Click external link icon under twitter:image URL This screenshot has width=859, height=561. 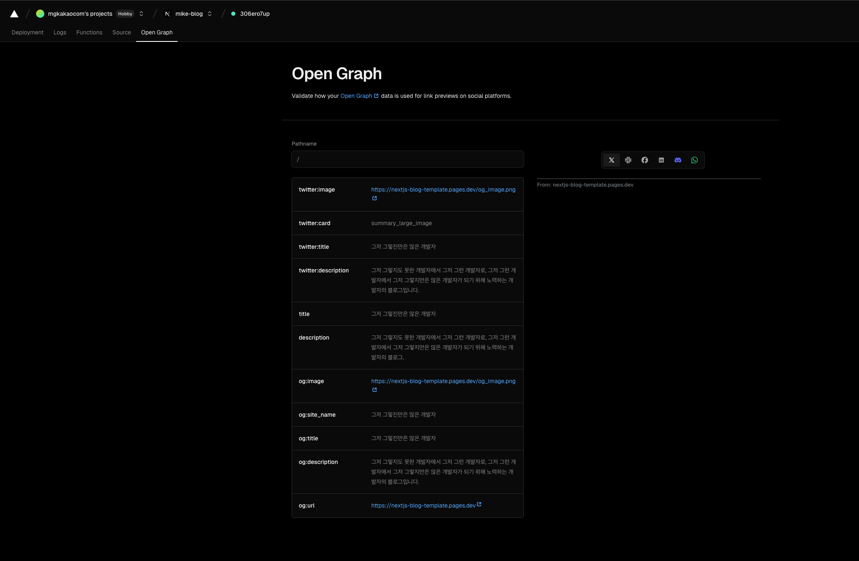(375, 198)
